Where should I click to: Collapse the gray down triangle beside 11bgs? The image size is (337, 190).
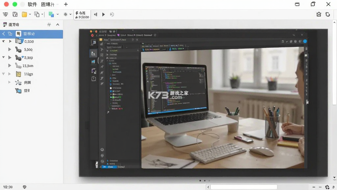point(3,74)
